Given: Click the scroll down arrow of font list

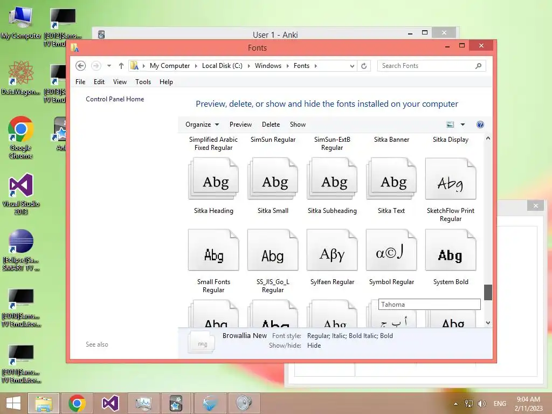Looking at the screenshot, I should pos(488,323).
